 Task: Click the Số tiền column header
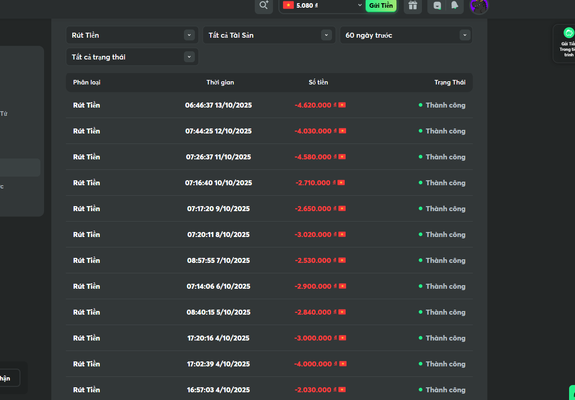(x=318, y=82)
